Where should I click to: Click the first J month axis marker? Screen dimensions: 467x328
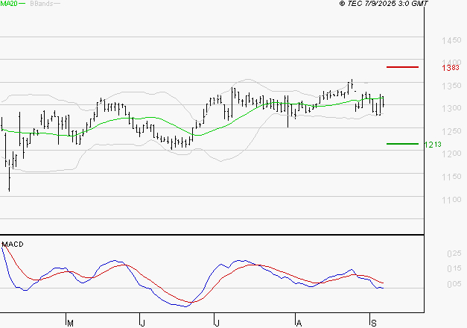(x=143, y=323)
